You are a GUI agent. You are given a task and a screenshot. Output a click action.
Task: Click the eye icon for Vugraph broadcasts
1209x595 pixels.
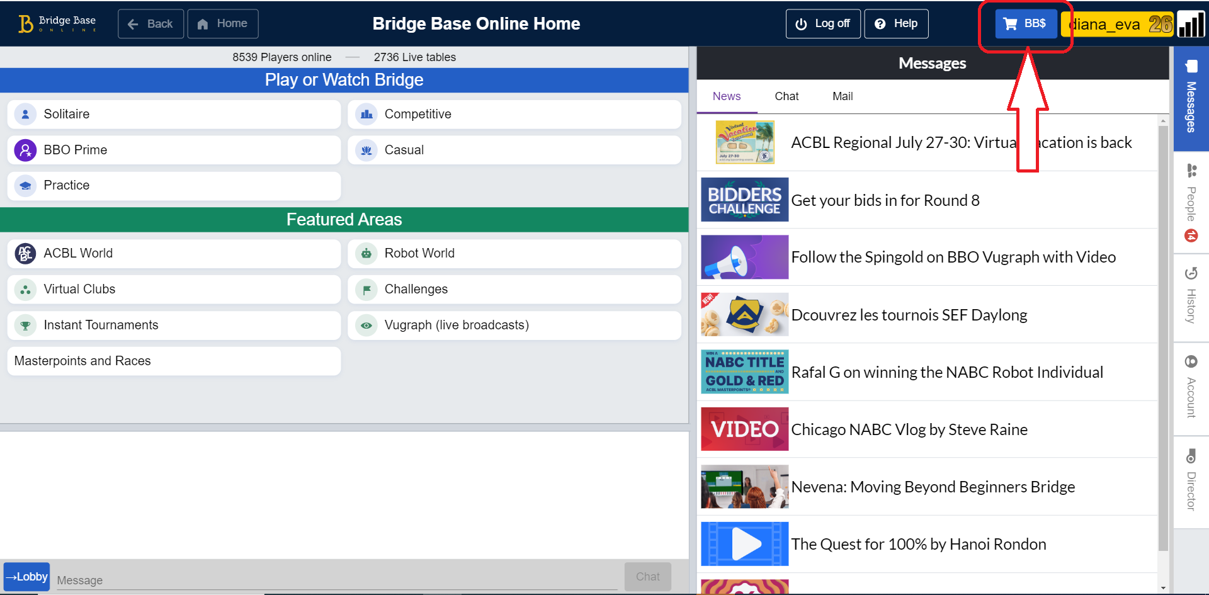tap(366, 325)
